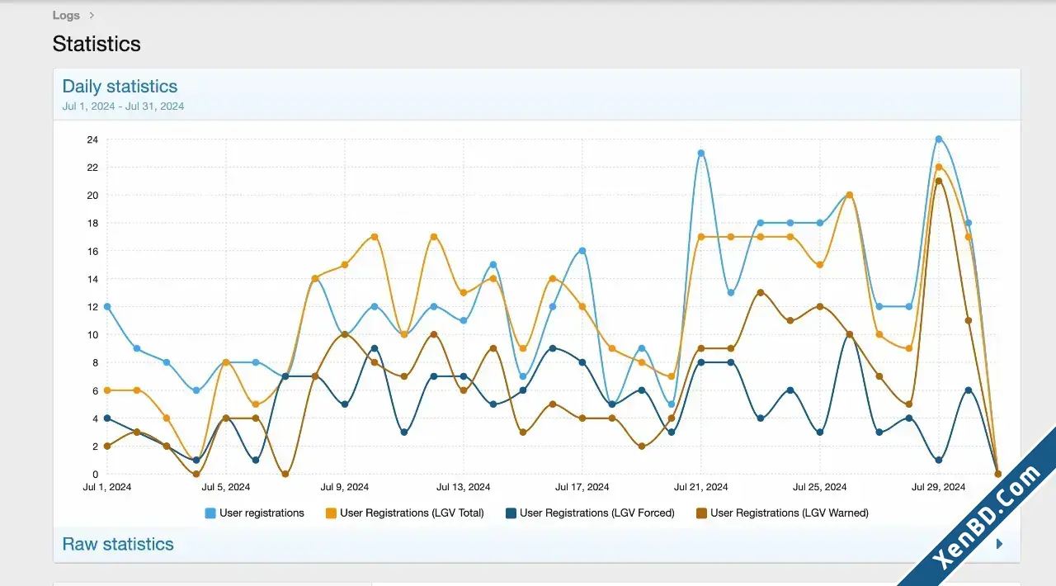Open the Logs breadcrumb link

(66, 15)
